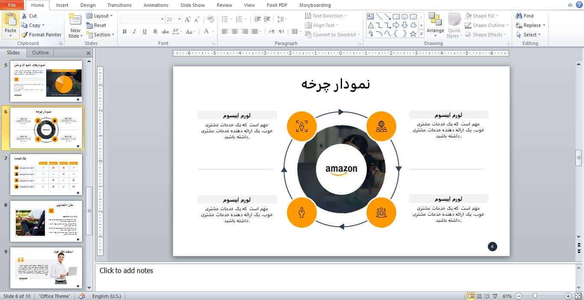Click the zoom in plus button
Screen dimensions: 584x300
click(x=568, y=296)
